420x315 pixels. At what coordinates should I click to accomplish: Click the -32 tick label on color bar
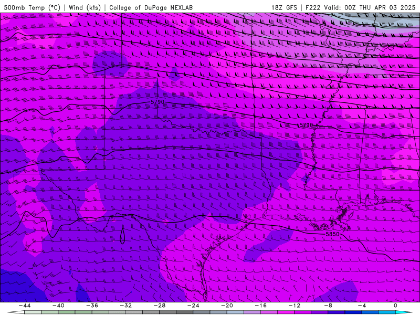pyautogui.click(x=126, y=306)
